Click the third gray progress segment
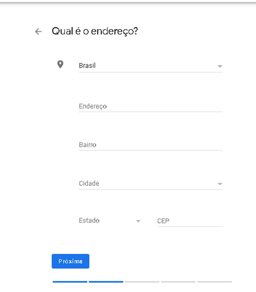The height and width of the screenshot is (292, 256). coord(142,282)
